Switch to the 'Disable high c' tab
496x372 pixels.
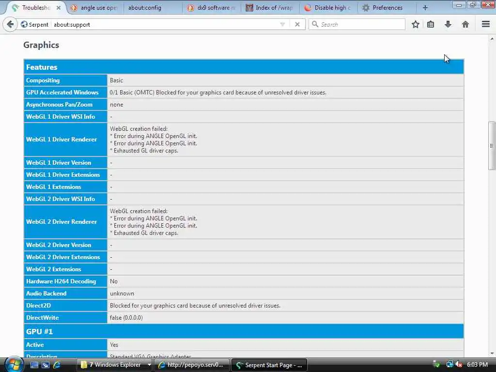coord(329,8)
